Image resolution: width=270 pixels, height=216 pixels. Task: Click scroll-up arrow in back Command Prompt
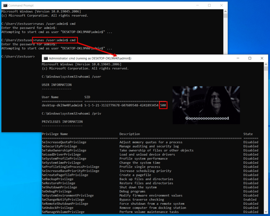(x=225, y=12)
